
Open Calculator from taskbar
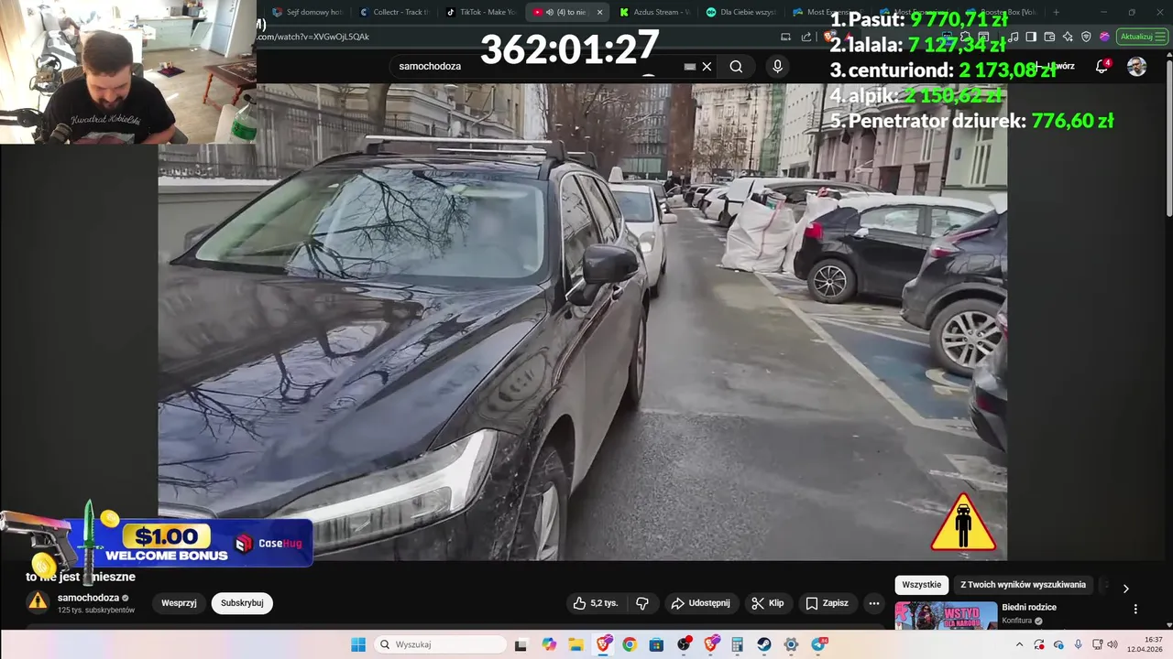pyautogui.click(x=738, y=644)
